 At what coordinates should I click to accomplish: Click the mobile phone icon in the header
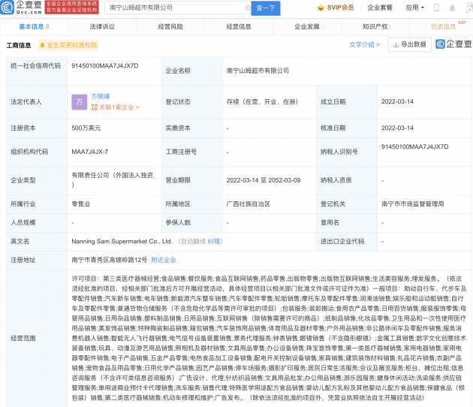[436, 8]
